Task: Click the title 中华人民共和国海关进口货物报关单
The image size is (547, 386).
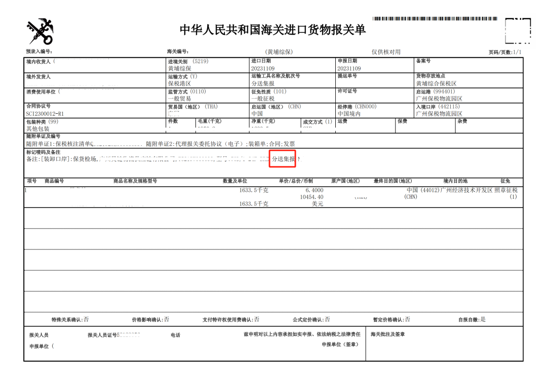Action: 272,30
